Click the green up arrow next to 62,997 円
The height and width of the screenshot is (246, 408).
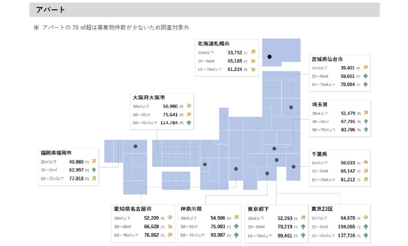[94, 170]
